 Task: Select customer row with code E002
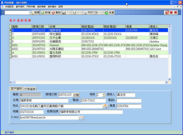point(88,49)
